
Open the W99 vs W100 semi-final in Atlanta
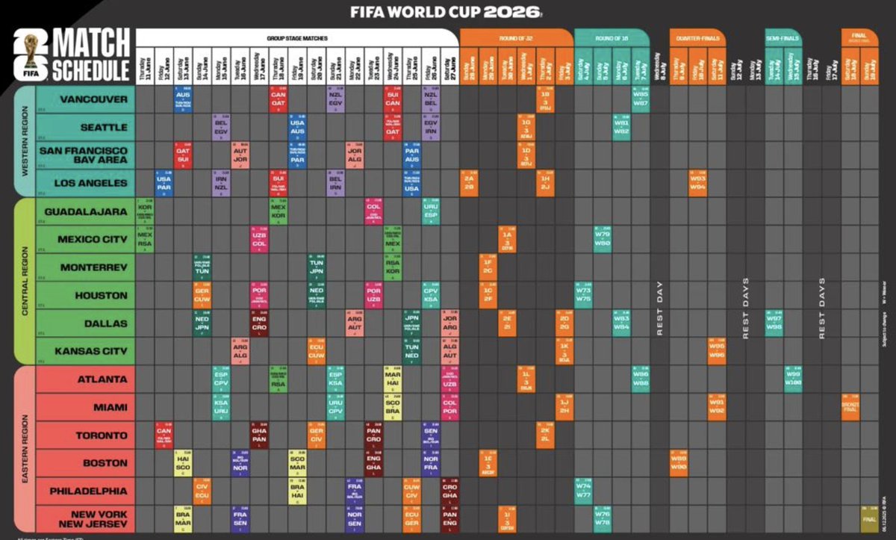[x=793, y=379]
